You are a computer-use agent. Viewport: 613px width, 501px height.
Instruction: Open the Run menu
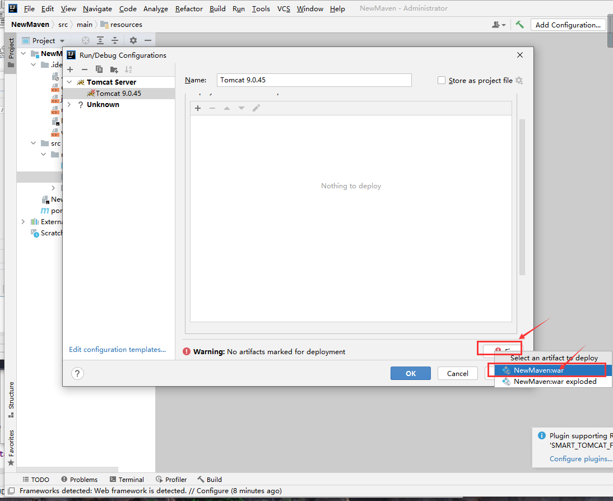pos(239,8)
